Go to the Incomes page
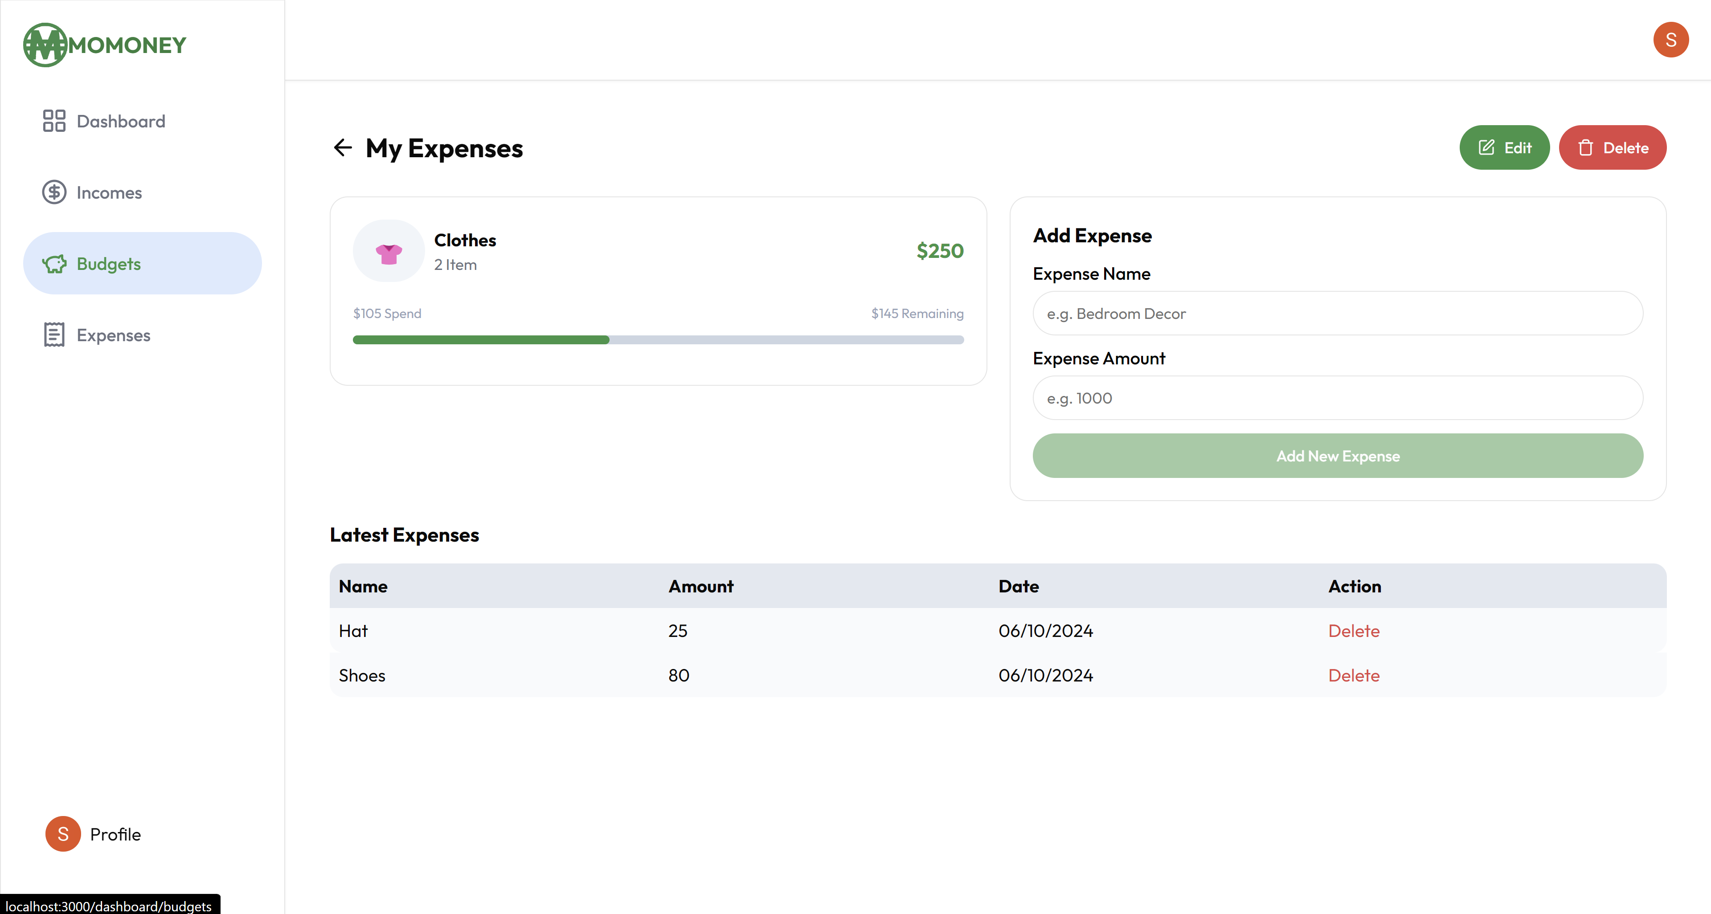 (x=109, y=192)
